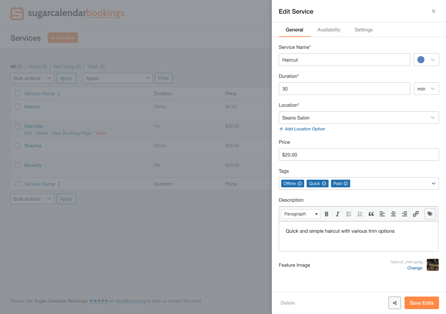The image size is (446, 314).
Task: Insert a bulleted list in description
Action: [x=349, y=214]
